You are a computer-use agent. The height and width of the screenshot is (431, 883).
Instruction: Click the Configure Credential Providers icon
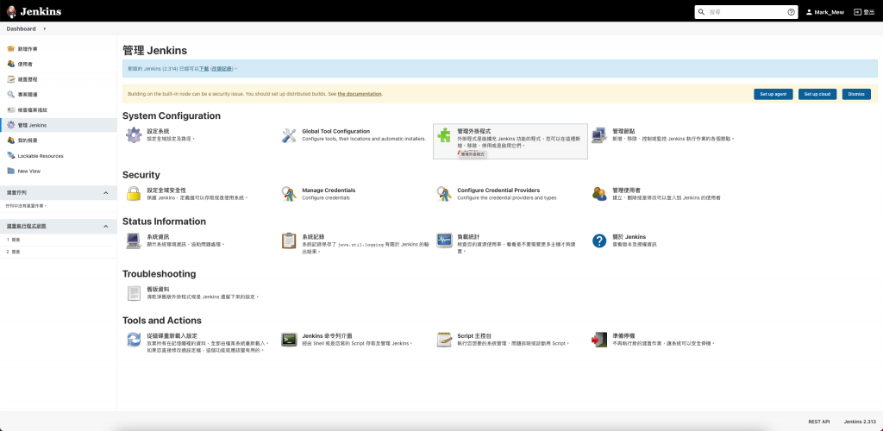coord(444,194)
